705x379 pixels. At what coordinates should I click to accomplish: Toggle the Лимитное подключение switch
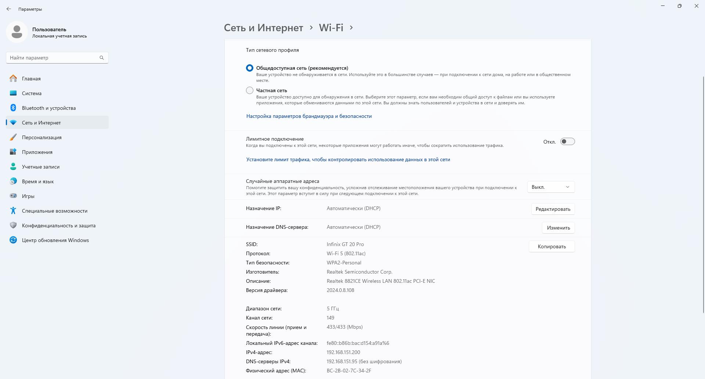tap(567, 142)
